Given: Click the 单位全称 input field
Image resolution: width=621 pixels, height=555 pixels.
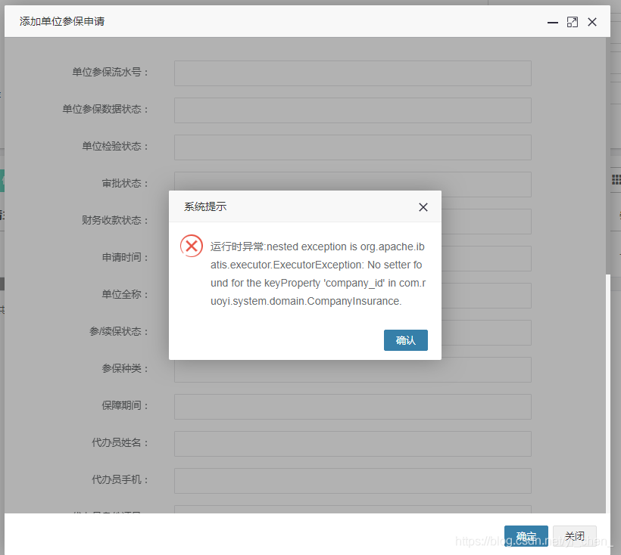Looking at the screenshot, I should coord(486,296).
